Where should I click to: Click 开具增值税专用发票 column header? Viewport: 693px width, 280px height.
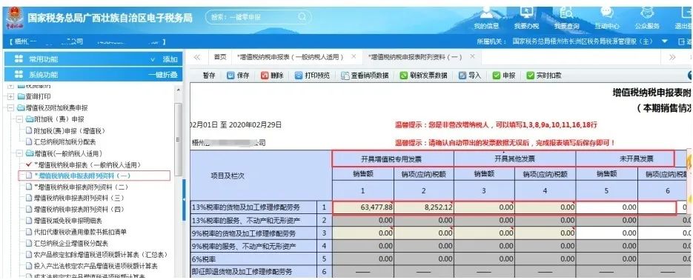393,159
